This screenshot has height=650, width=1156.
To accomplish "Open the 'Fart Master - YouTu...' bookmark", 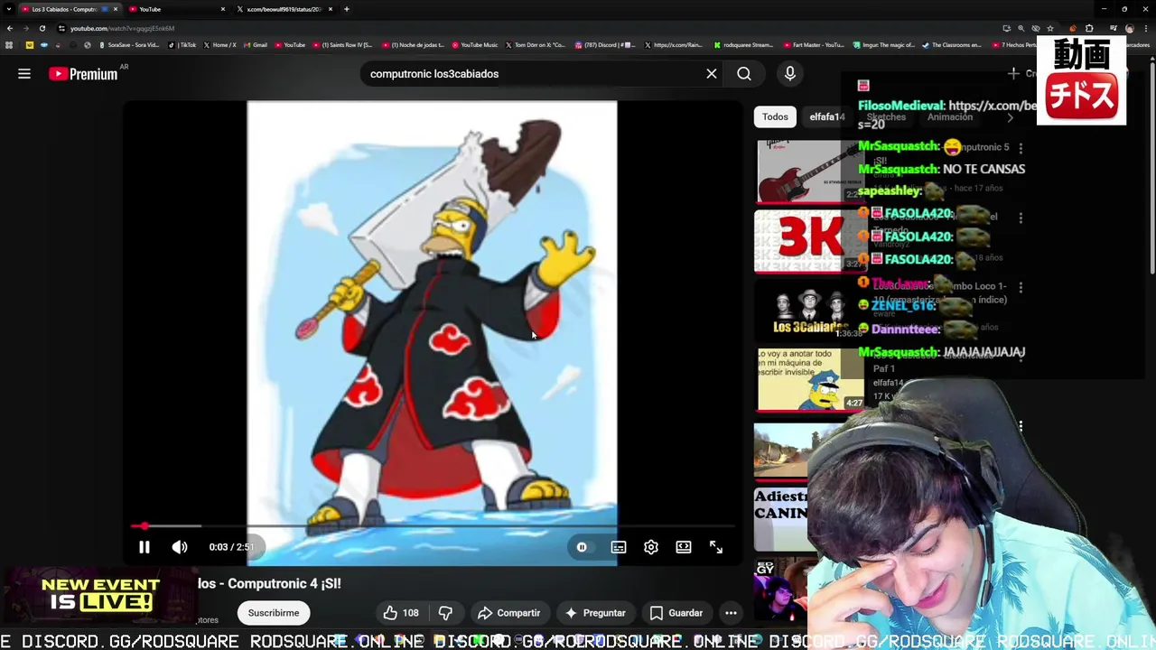I will pyautogui.click(x=813, y=44).
